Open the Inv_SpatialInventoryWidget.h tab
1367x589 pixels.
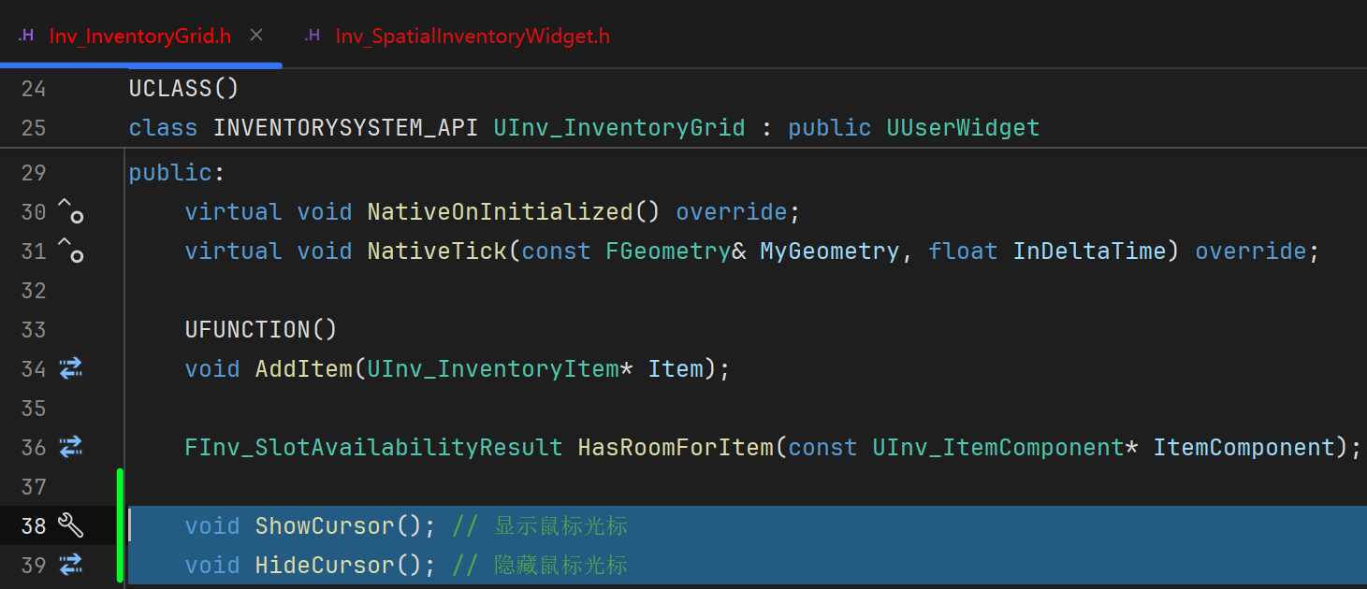pyautogui.click(x=473, y=36)
